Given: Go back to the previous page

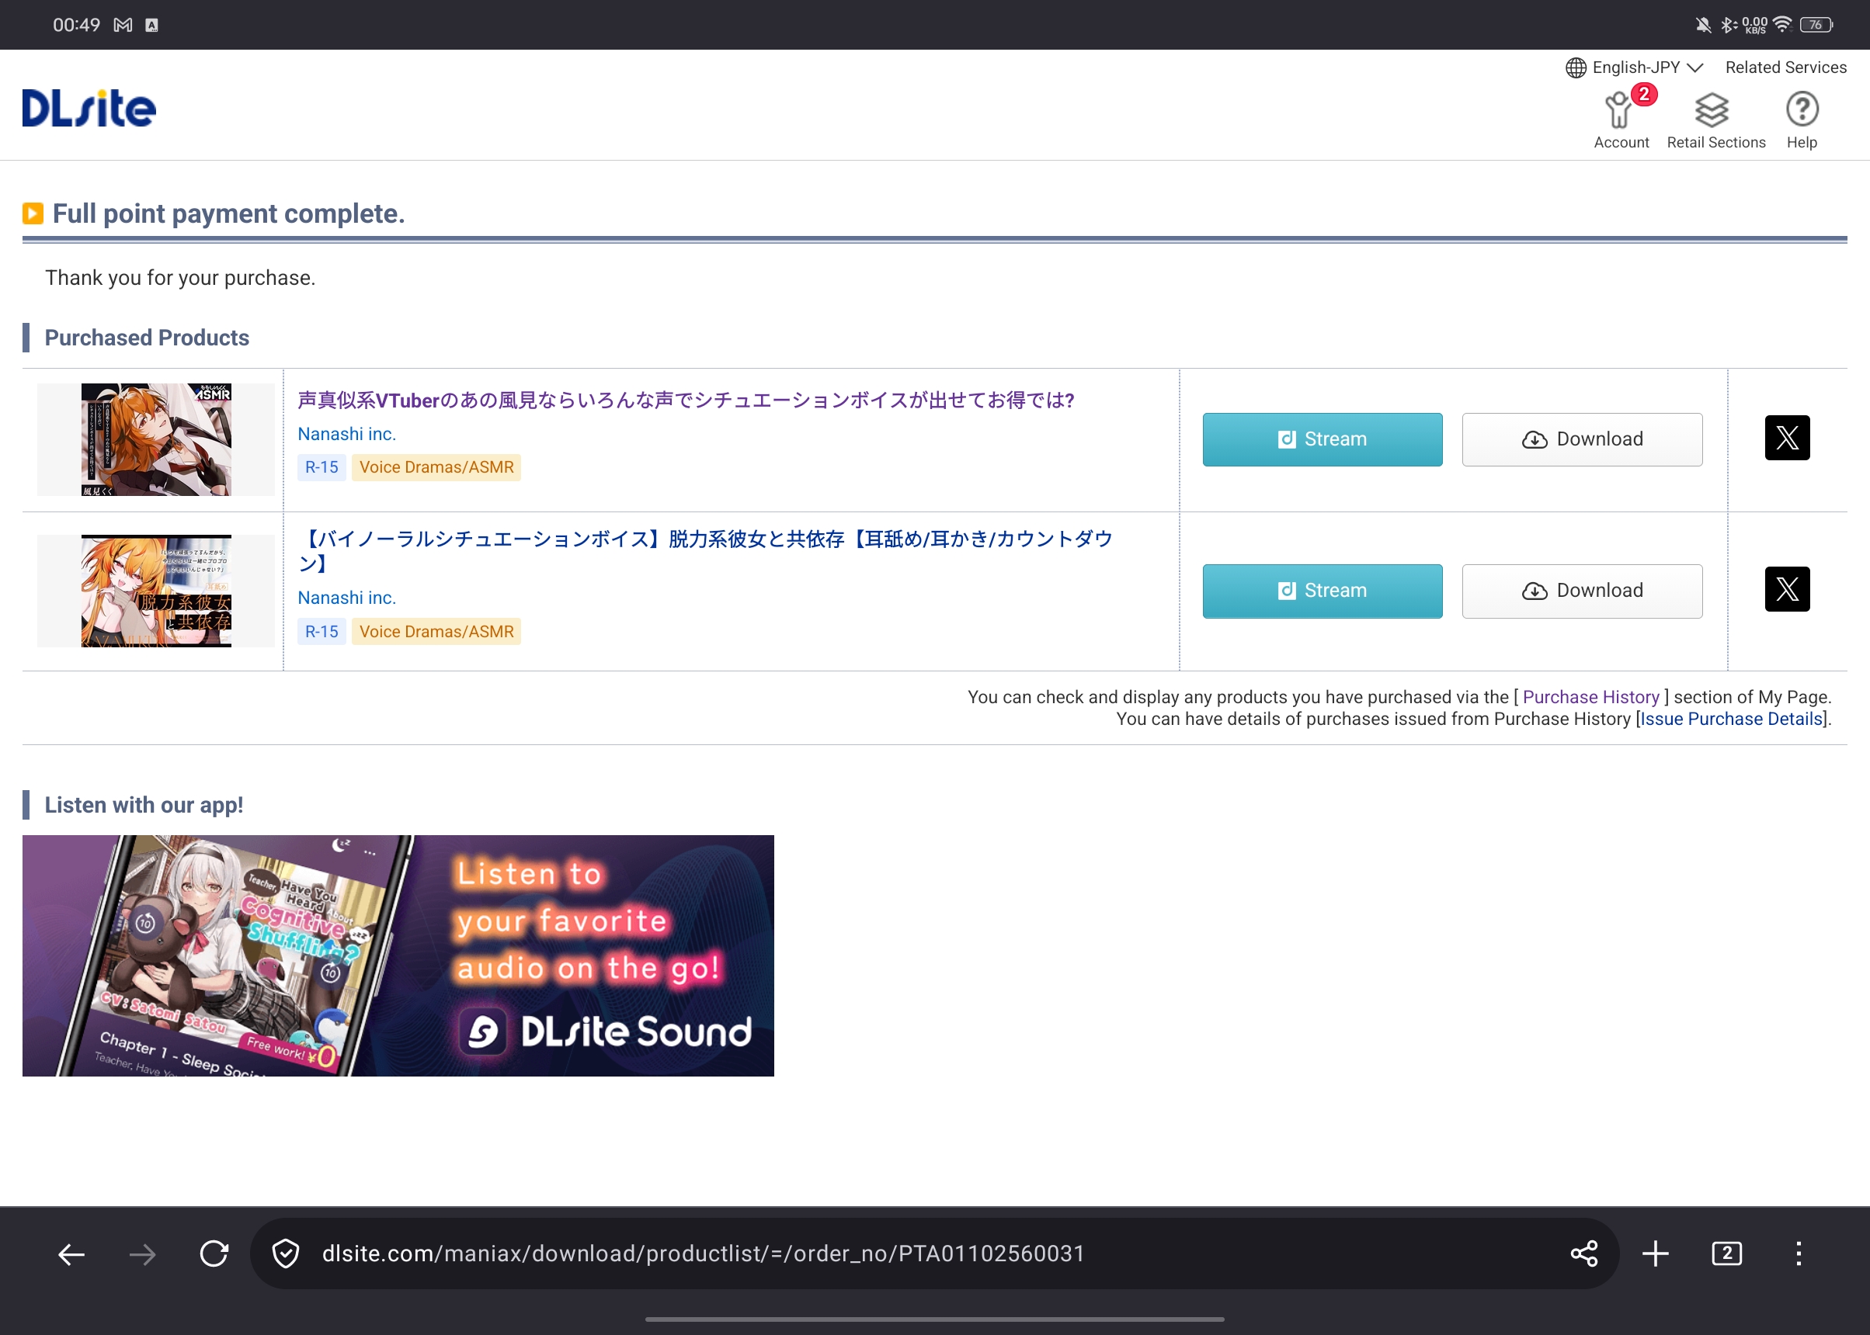Looking at the screenshot, I should click(71, 1254).
